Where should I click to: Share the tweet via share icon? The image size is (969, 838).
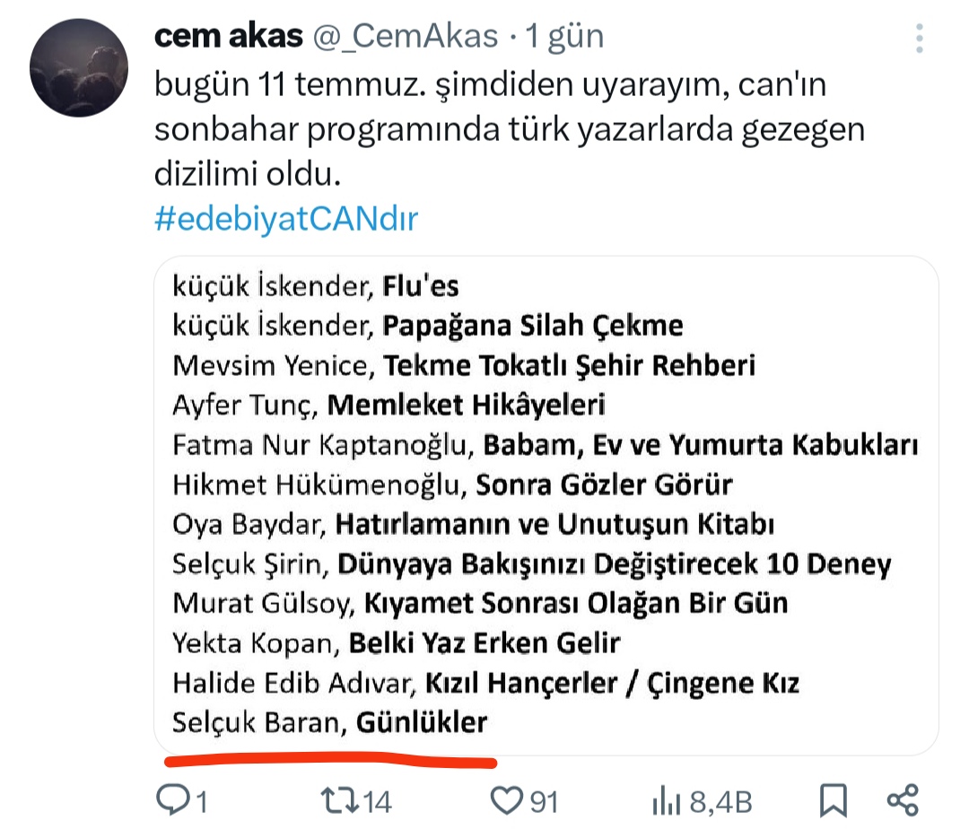tap(903, 800)
